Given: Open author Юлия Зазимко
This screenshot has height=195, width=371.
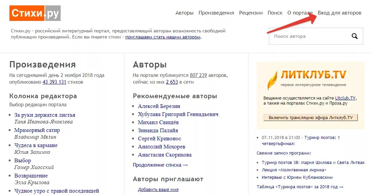Looking at the screenshot, I should [32, 152].
